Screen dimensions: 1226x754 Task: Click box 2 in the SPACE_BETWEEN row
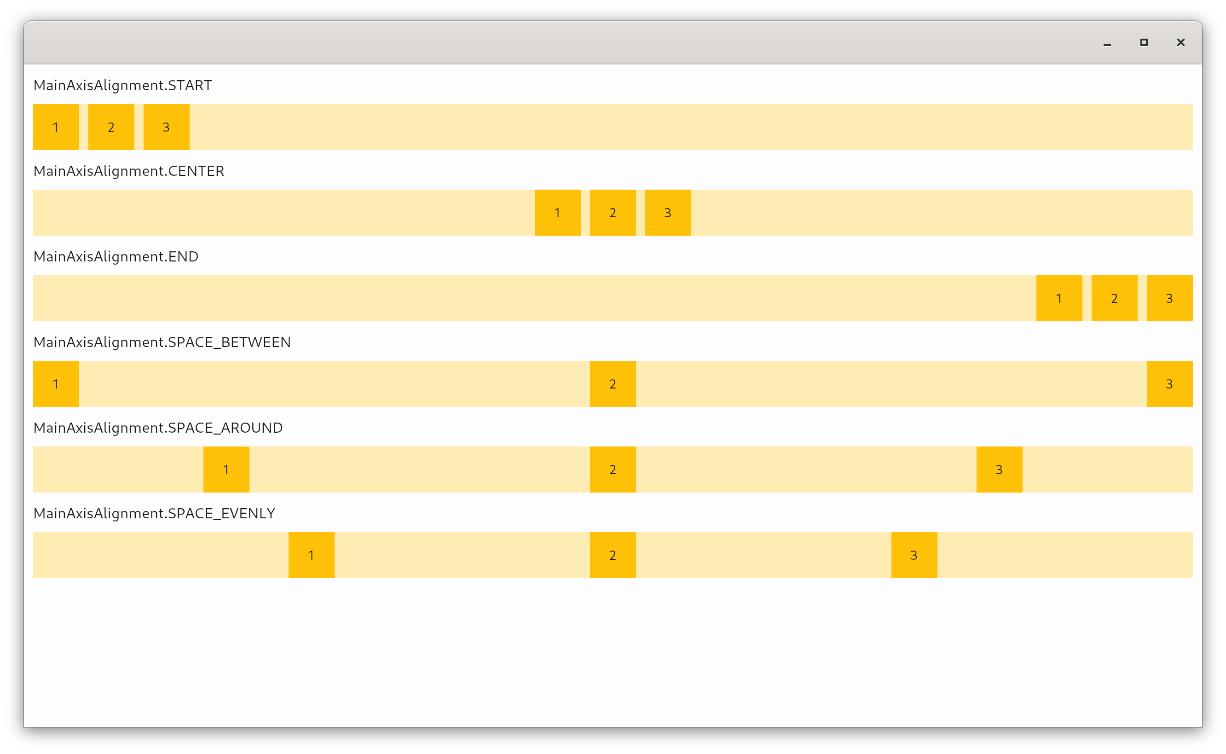(x=612, y=384)
